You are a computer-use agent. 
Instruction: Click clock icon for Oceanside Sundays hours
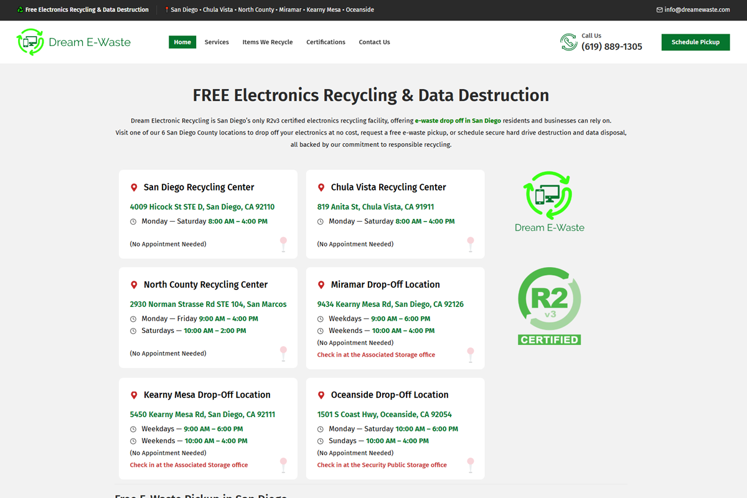pos(321,441)
